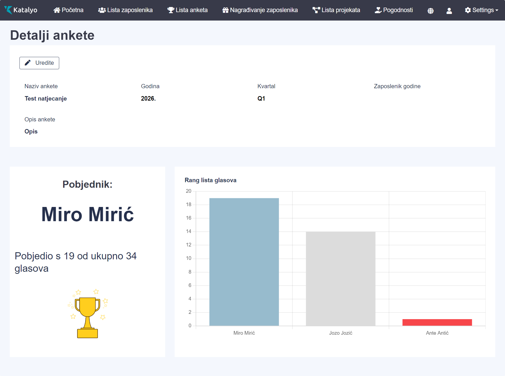Open the globe language selector

430,11
